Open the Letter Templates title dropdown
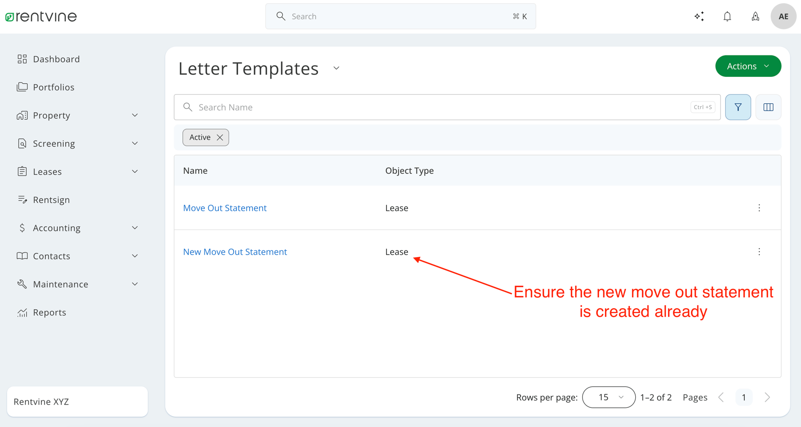Viewport: 801px width, 427px height. (336, 68)
